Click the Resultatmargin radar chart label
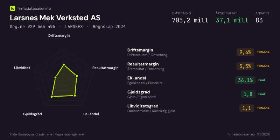This screenshot has width=280, height=140. click(x=105, y=68)
